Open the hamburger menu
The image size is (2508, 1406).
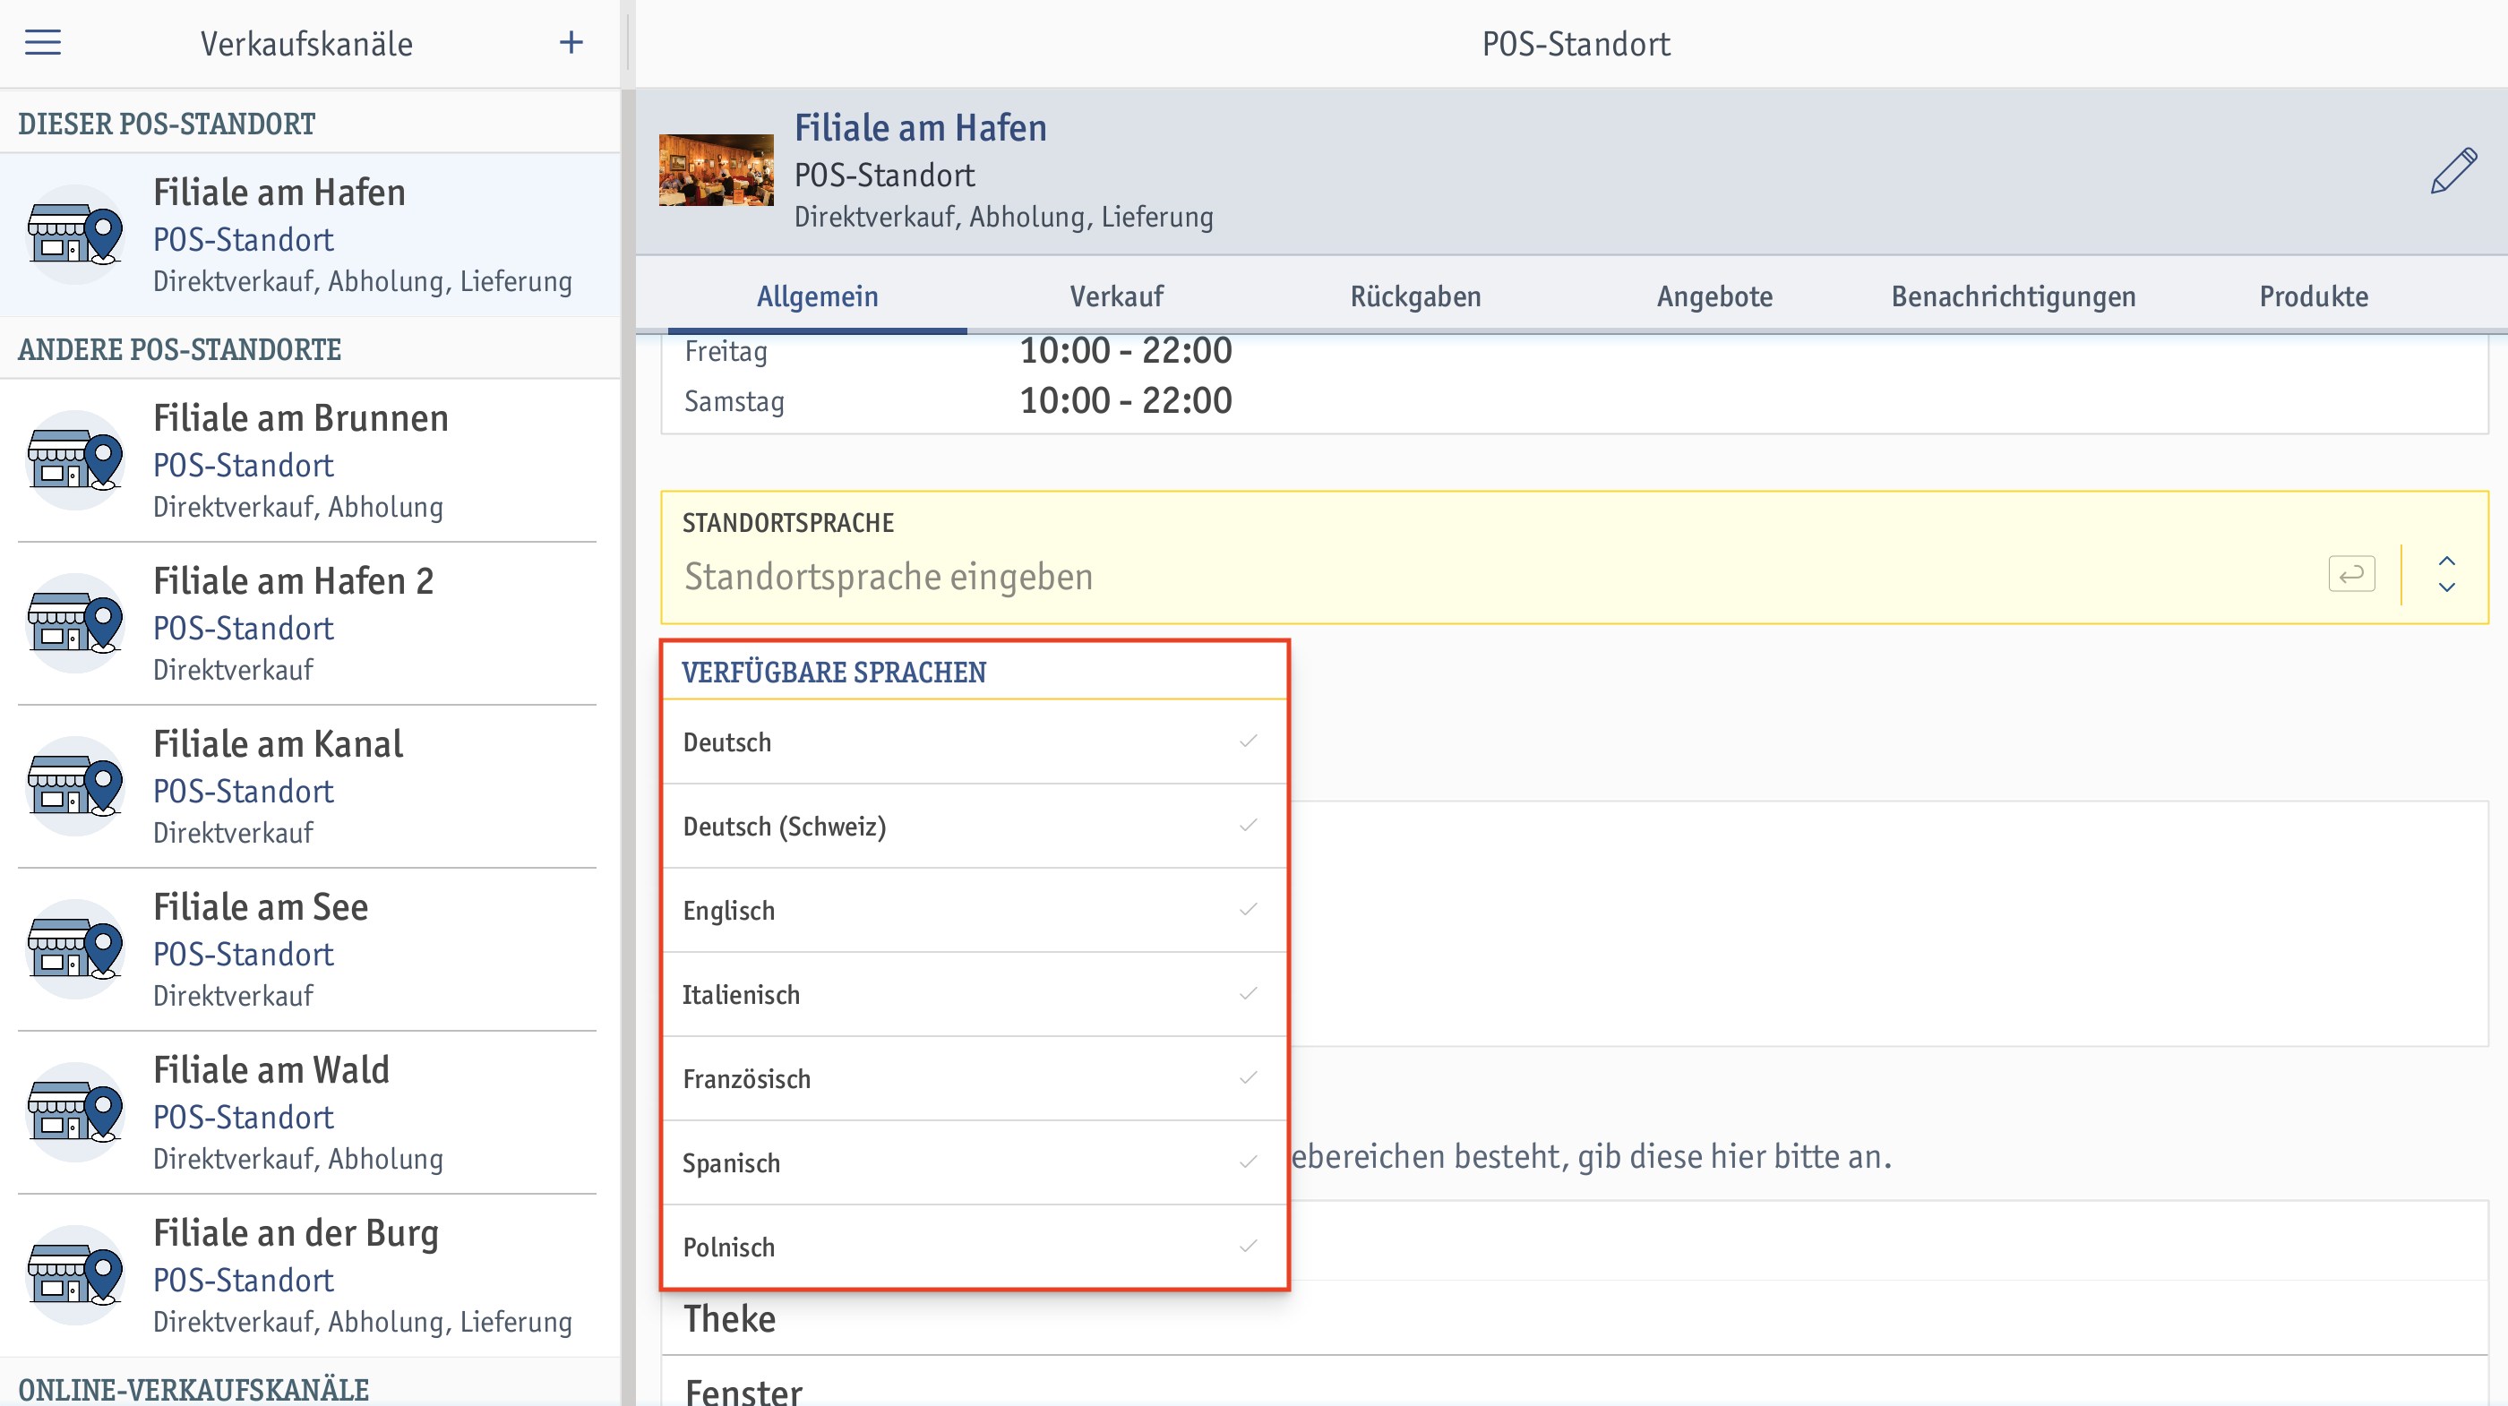tap(43, 43)
